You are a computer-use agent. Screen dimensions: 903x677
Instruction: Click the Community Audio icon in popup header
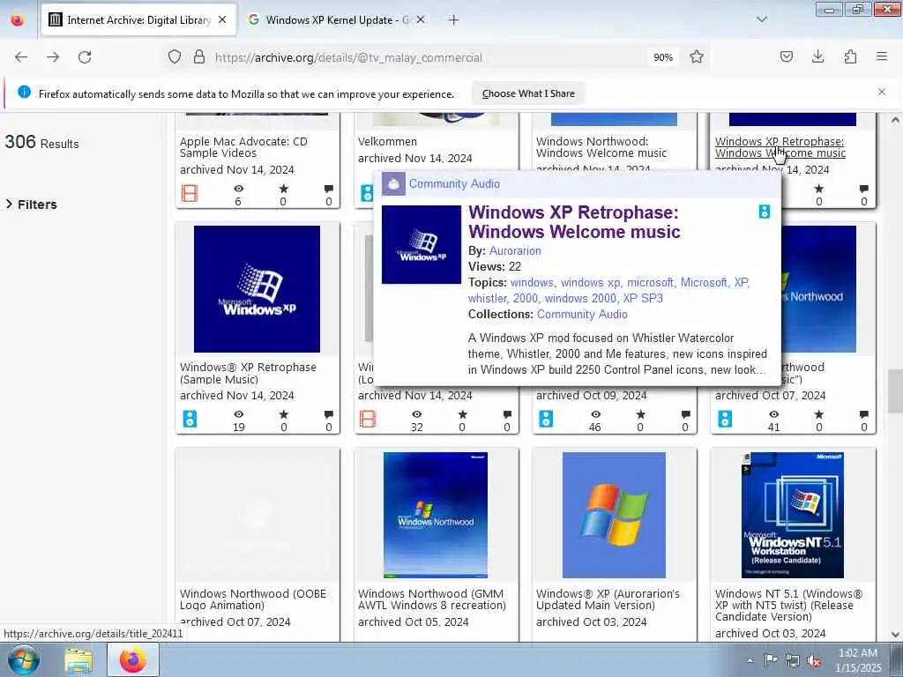pos(394,183)
